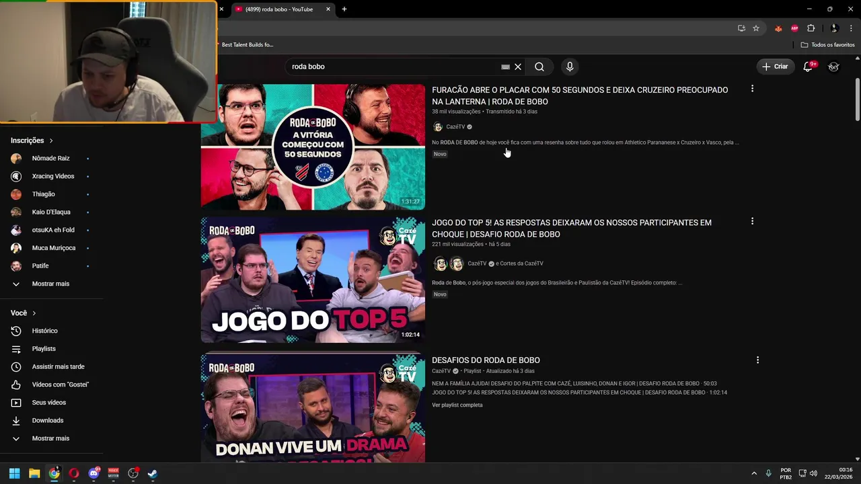Open options menu for Desafios do Roda de Bobo playlist

757,360
